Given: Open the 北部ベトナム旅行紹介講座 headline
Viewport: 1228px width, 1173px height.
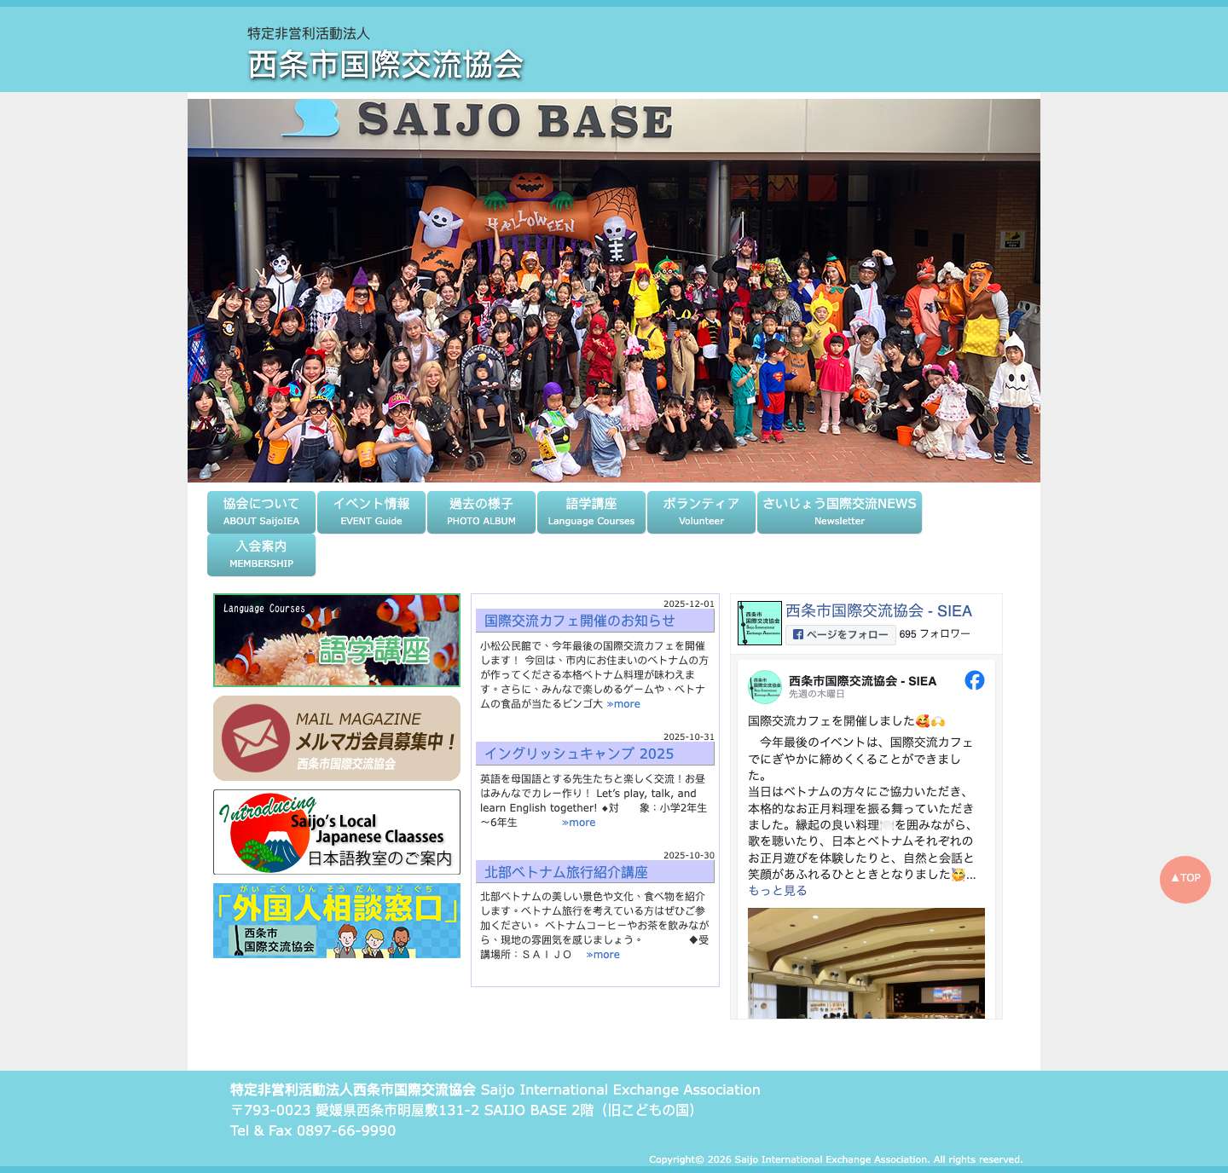Looking at the screenshot, I should [566, 872].
